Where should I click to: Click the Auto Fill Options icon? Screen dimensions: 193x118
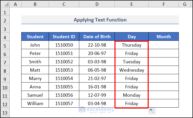coord(152,111)
